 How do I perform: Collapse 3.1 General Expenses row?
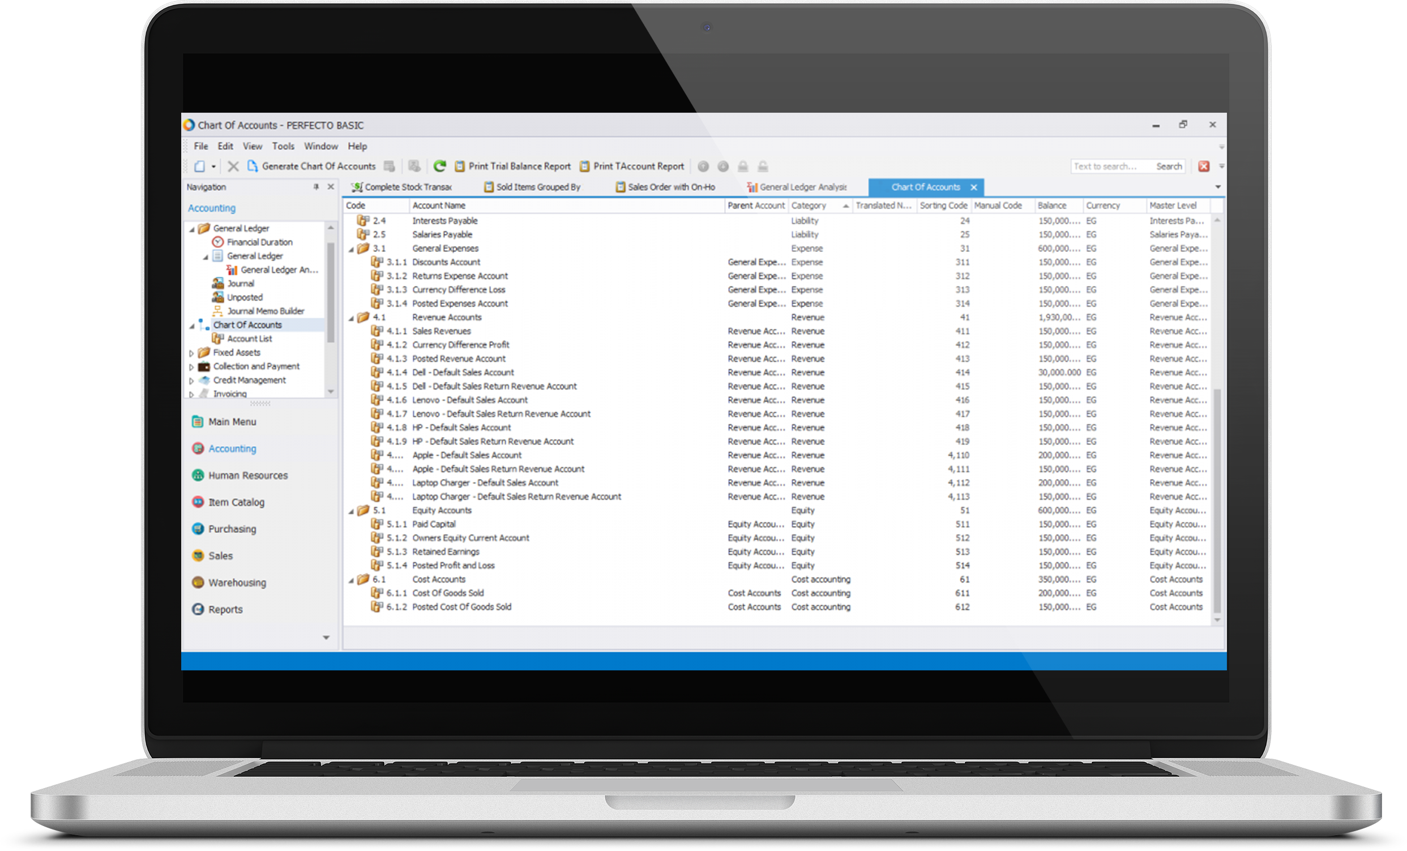(351, 250)
